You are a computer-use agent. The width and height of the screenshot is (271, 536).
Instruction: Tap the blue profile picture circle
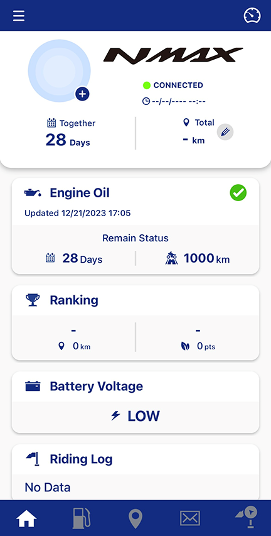(x=60, y=70)
